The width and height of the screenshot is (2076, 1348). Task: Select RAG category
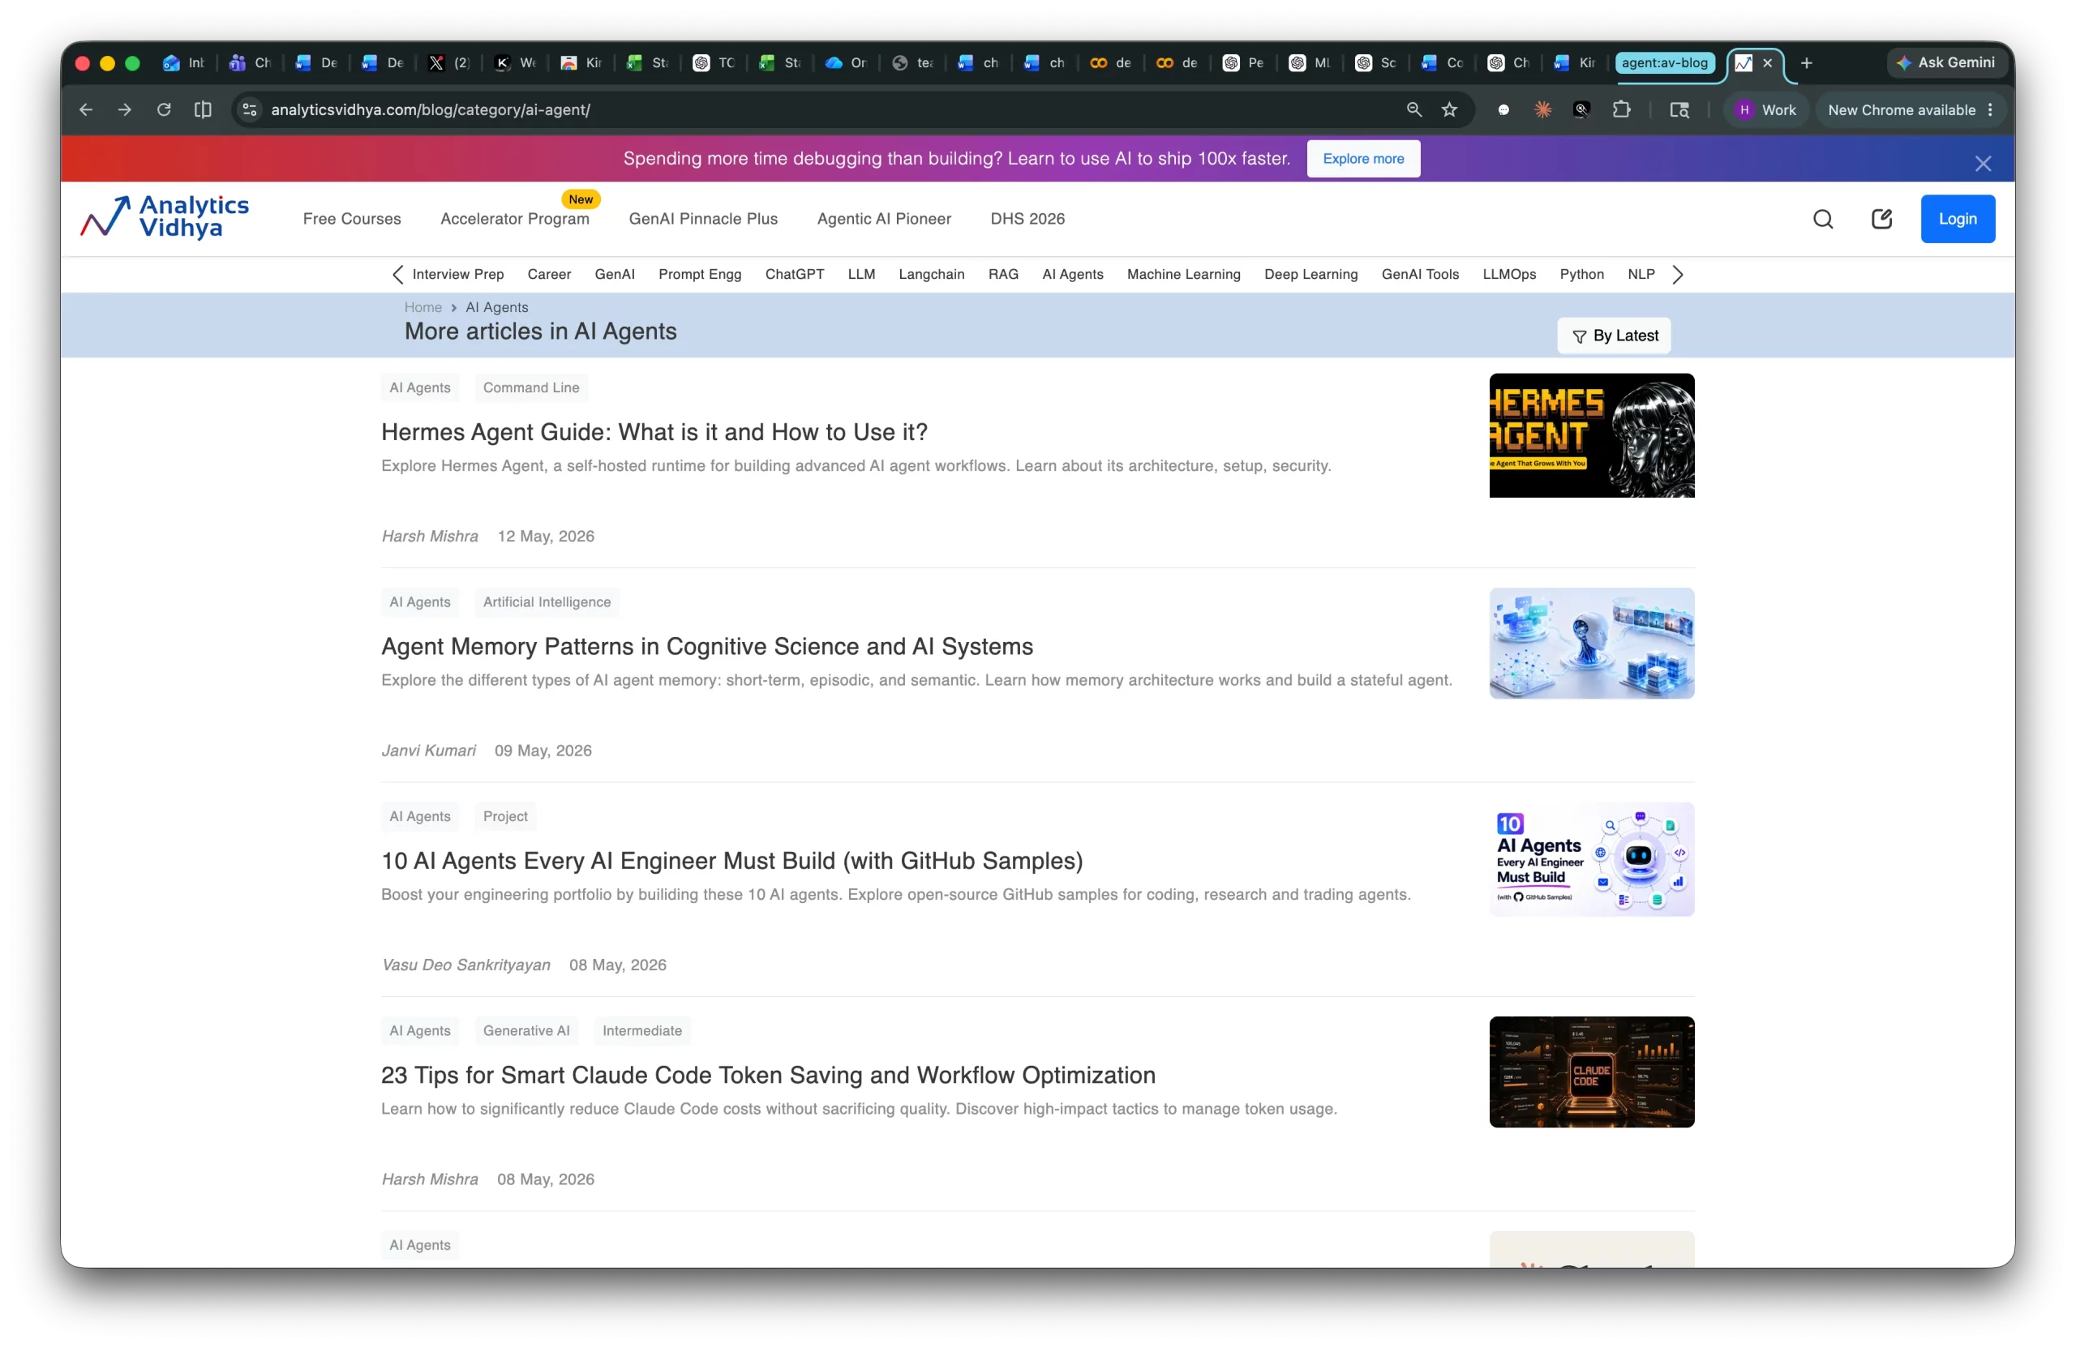click(x=1003, y=275)
